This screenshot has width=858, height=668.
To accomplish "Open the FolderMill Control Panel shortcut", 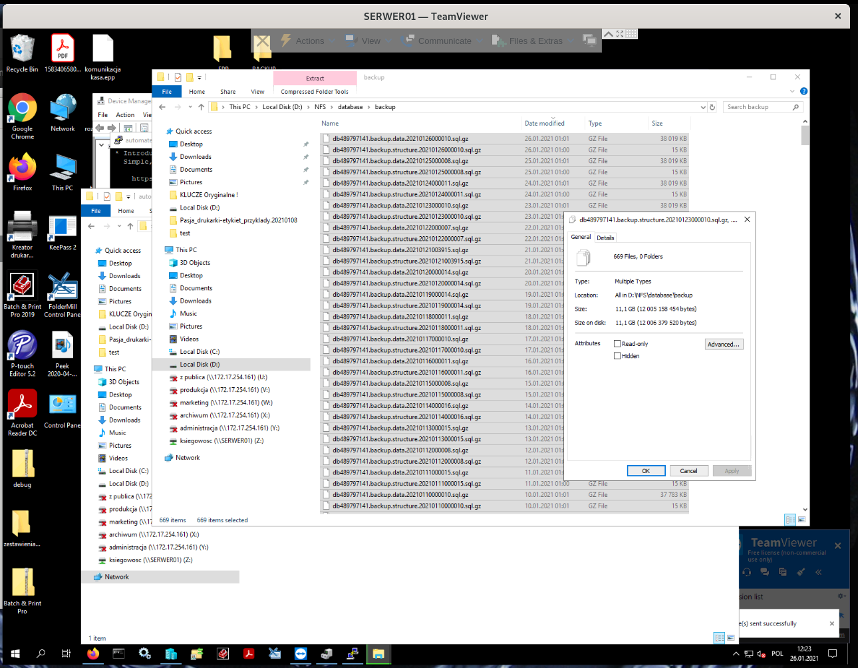I will [x=63, y=294].
